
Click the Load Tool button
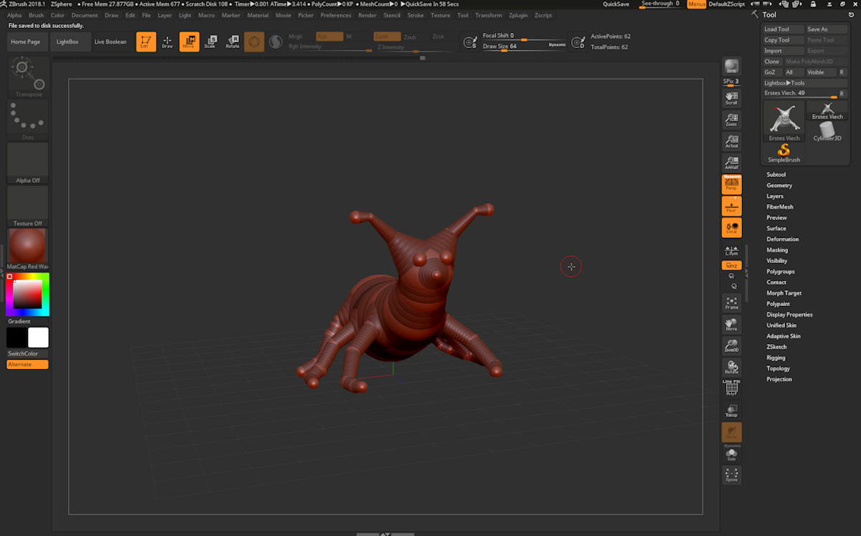776,29
